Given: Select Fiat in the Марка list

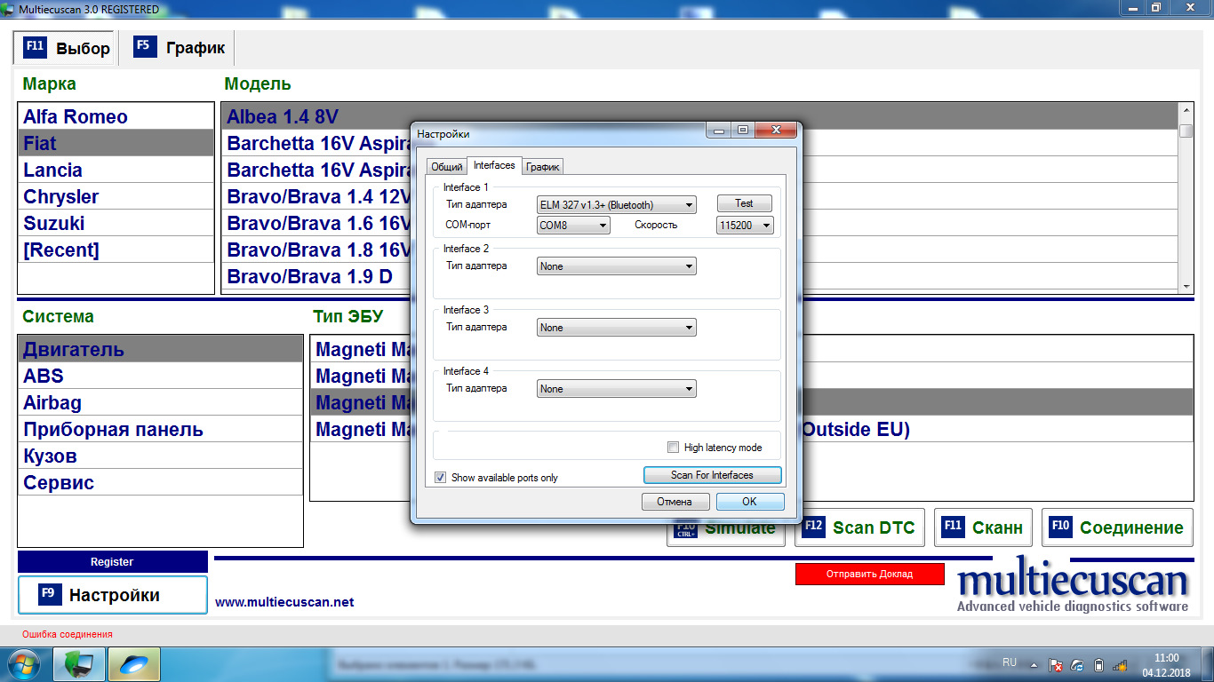Looking at the screenshot, I should tap(116, 143).
